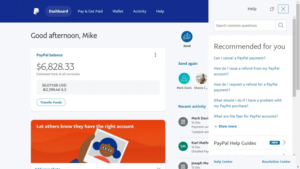300x169 pixels.
Task: Click the Mark Davis transaction merchant icon
Action: 183,122
